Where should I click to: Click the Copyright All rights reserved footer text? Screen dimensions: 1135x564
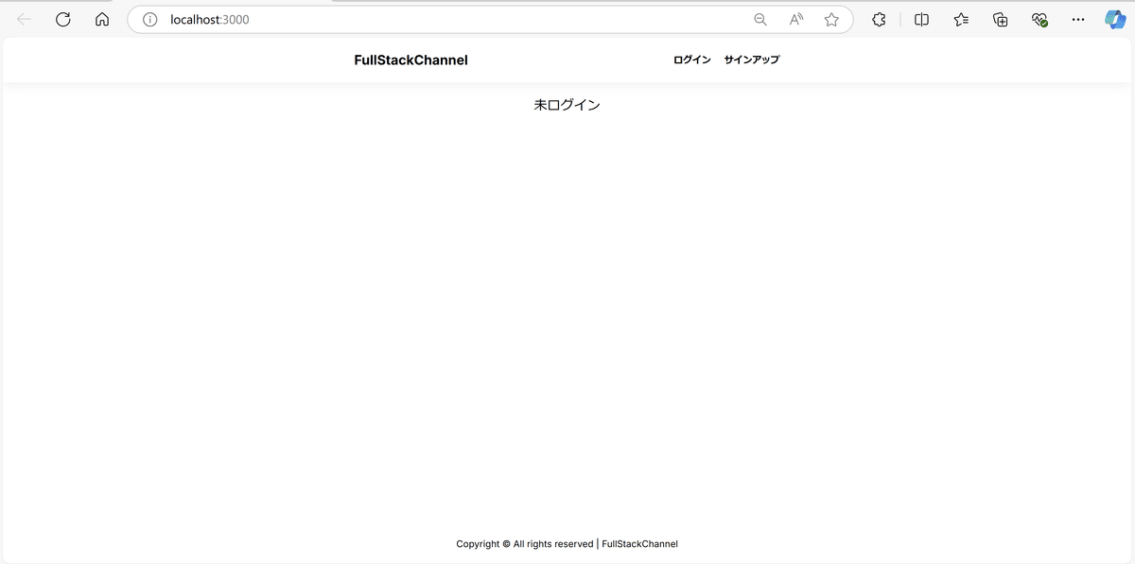567,544
